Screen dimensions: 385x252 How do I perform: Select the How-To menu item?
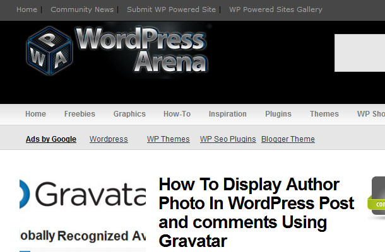[x=177, y=114]
